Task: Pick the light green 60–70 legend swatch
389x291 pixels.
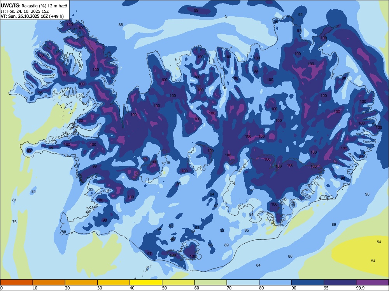Action: pyautogui.click(x=210, y=282)
